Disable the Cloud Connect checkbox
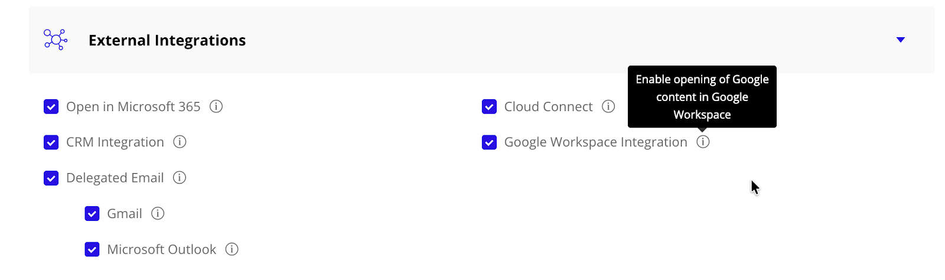 coord(489,107)
